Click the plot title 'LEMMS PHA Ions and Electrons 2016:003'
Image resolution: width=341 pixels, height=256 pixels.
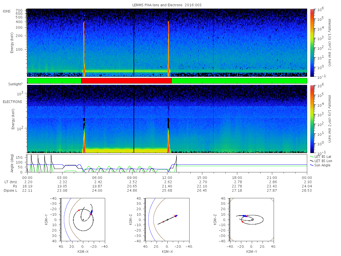pos(167,5)
